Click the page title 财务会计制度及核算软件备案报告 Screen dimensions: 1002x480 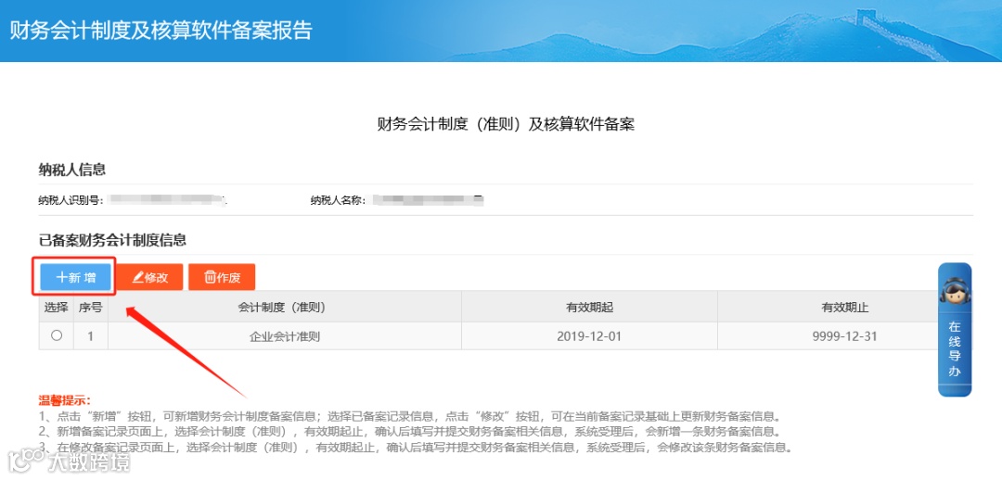(161, 31)
